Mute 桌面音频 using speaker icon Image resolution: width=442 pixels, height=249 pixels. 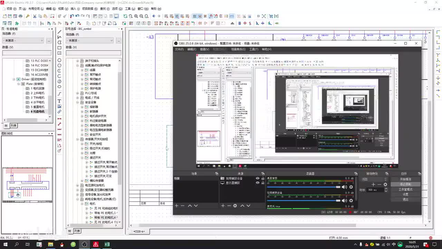[x=344, y=187]
